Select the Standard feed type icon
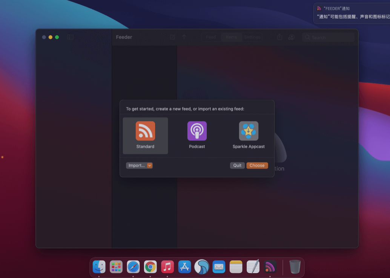The height and width of the screenshot is (278, 390). click(x=145, y=131)
